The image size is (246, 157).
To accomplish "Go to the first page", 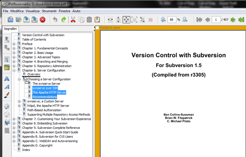I will click(199, 20).
